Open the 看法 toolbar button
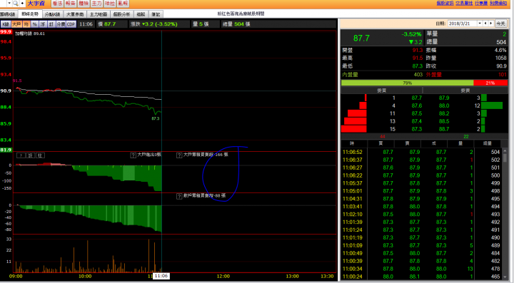The width and height of the screenshot is (514, 283). point(57,4)
